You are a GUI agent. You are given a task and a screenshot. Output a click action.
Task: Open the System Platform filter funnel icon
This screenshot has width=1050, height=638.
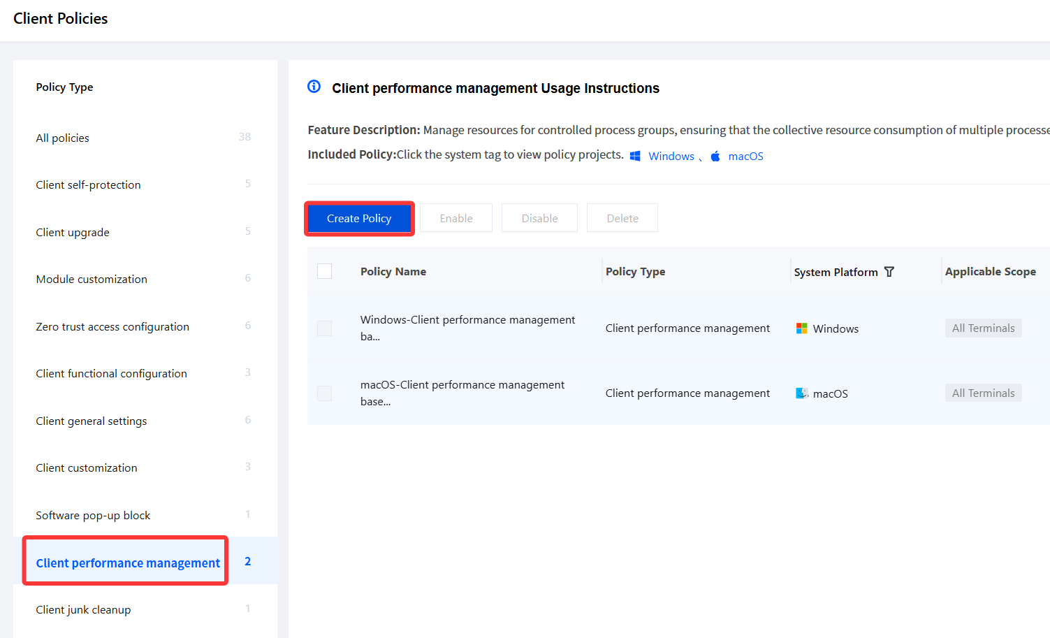(x=889, y=272)
